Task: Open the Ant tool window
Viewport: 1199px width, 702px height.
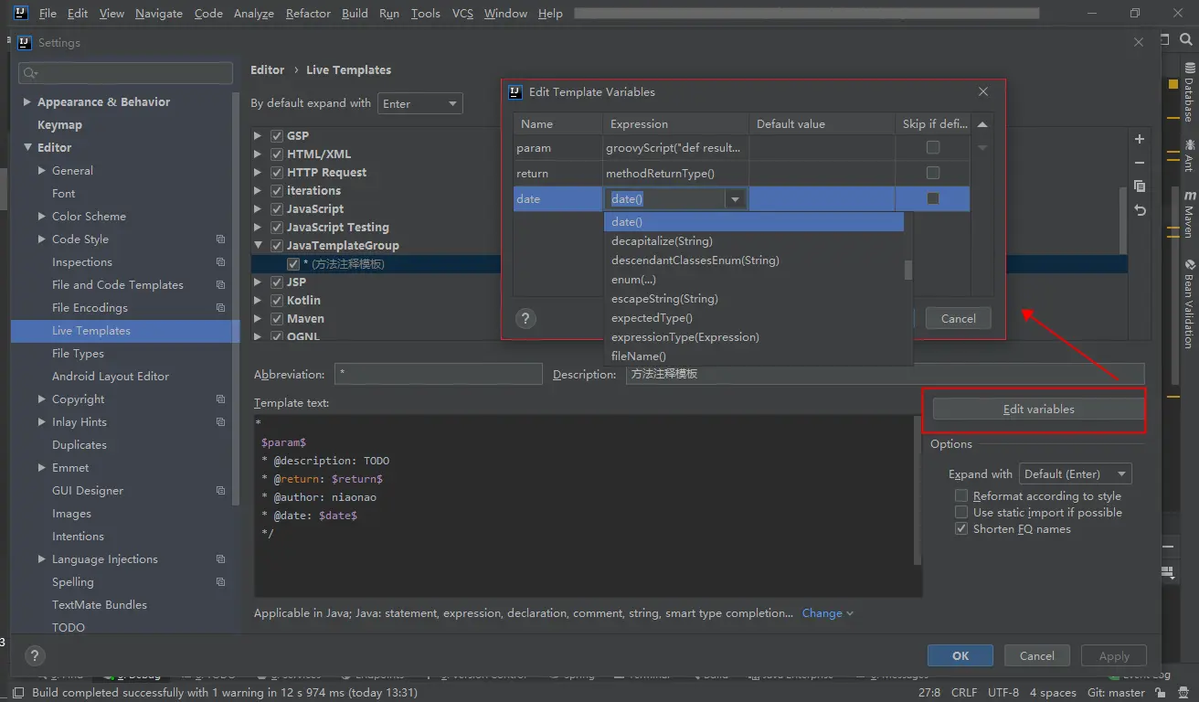Action: (1188, 155)
